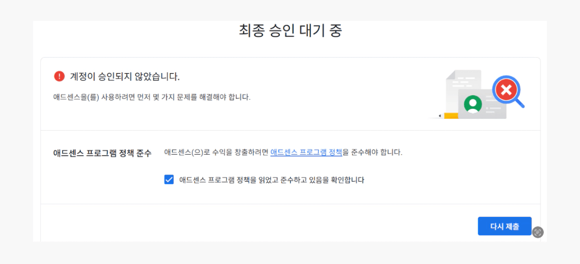Image resolution: width=580 pixels, height=264 pixels.
Task: Click the black pencil tip
Action: click(x=440, y=116)
